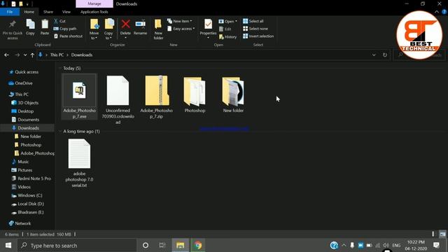
Task: Open notification center on taskbar
Action: point(436,245)
